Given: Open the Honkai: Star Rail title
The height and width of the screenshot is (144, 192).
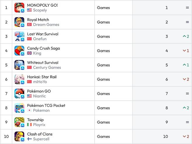Looking at the screenshot, I should [x=42, y=77].
